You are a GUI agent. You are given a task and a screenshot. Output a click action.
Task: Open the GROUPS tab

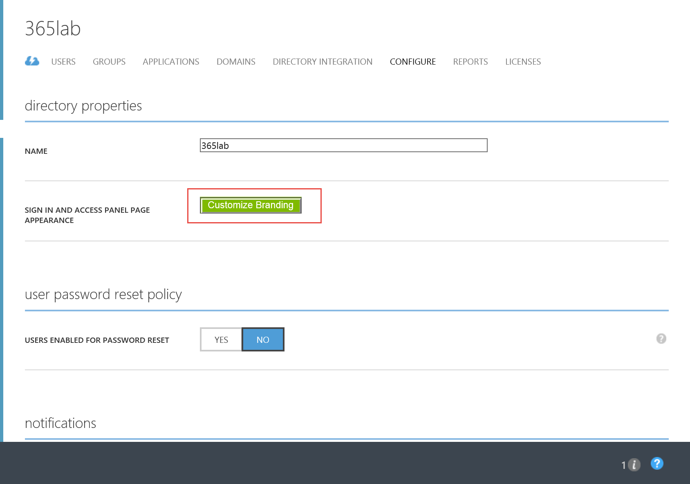(x=109, y=62)
